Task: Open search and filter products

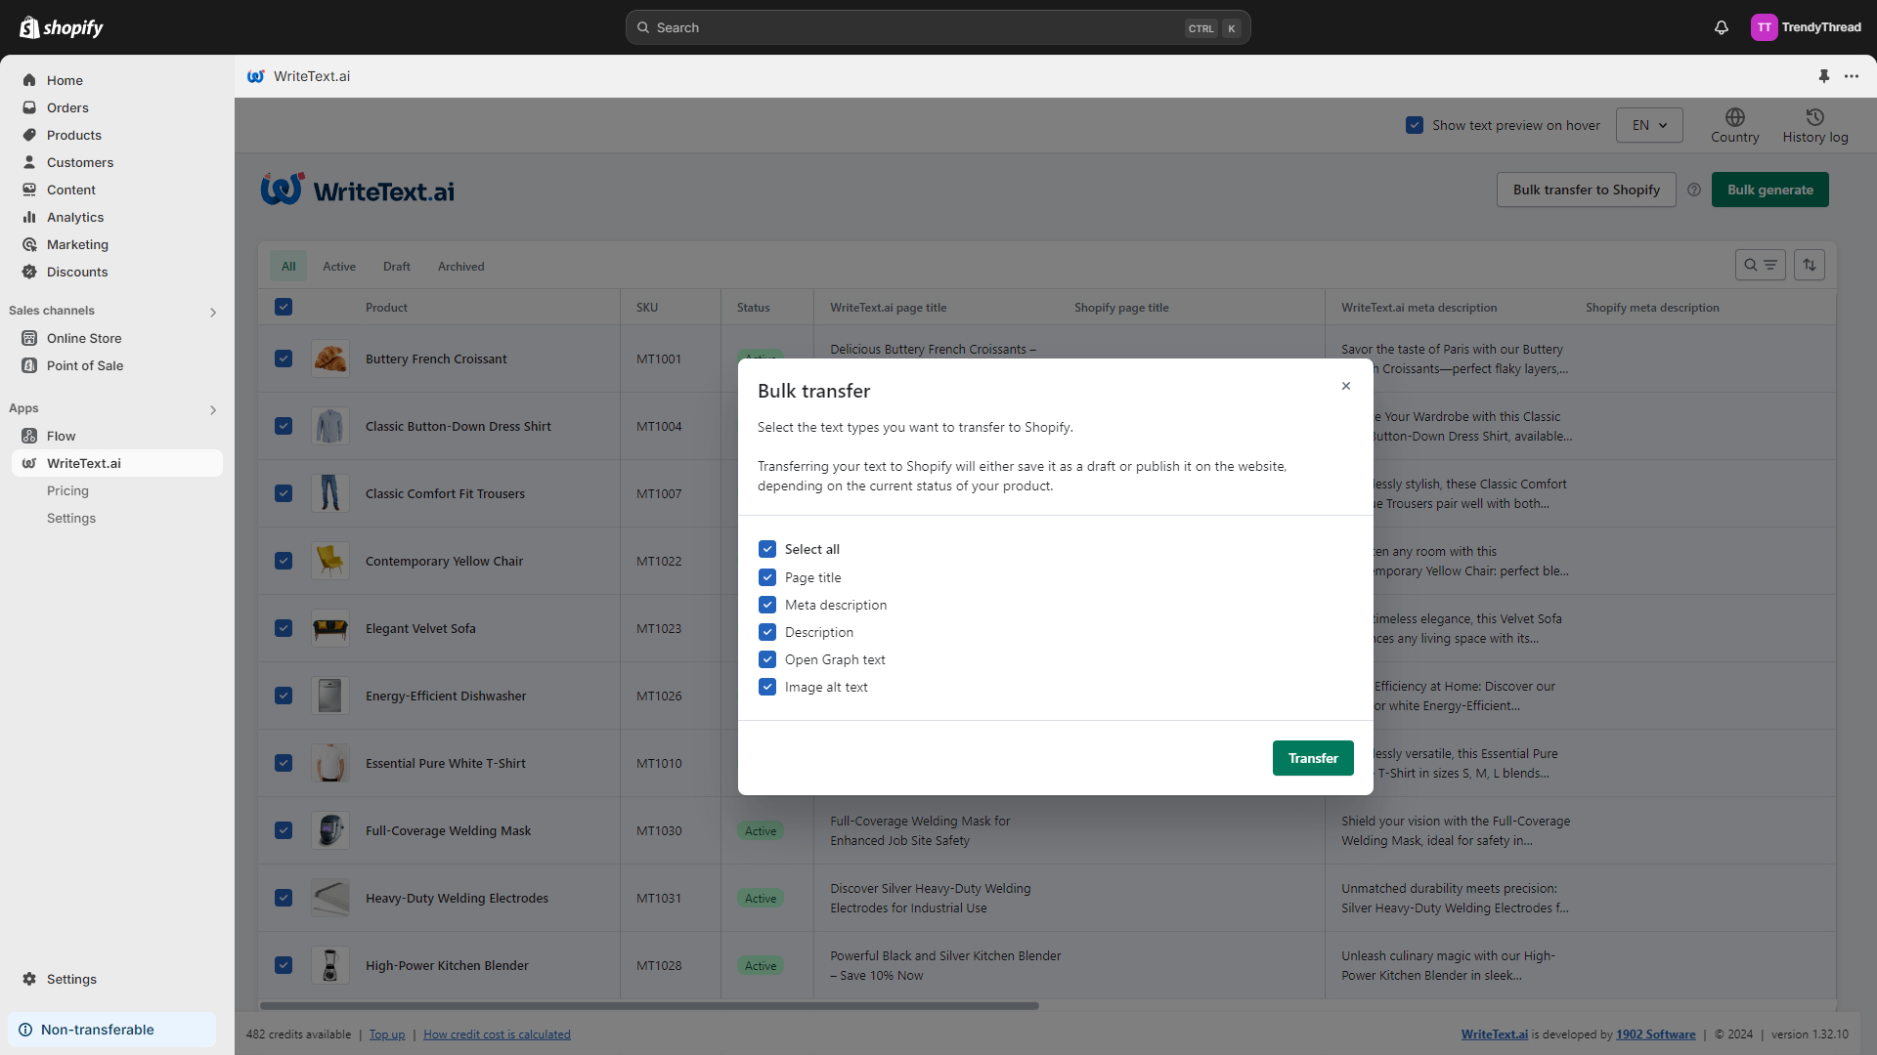Action: (1761, 265)
